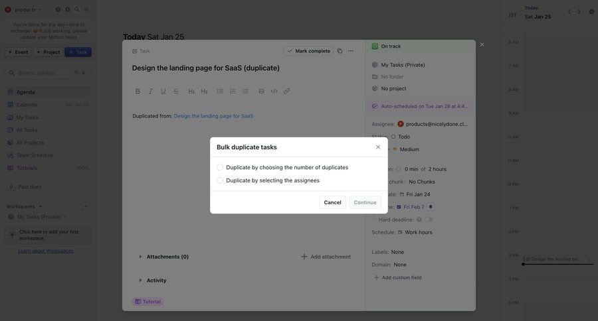
Task: Click the Search sidebar field
Action: coord(48,73)
